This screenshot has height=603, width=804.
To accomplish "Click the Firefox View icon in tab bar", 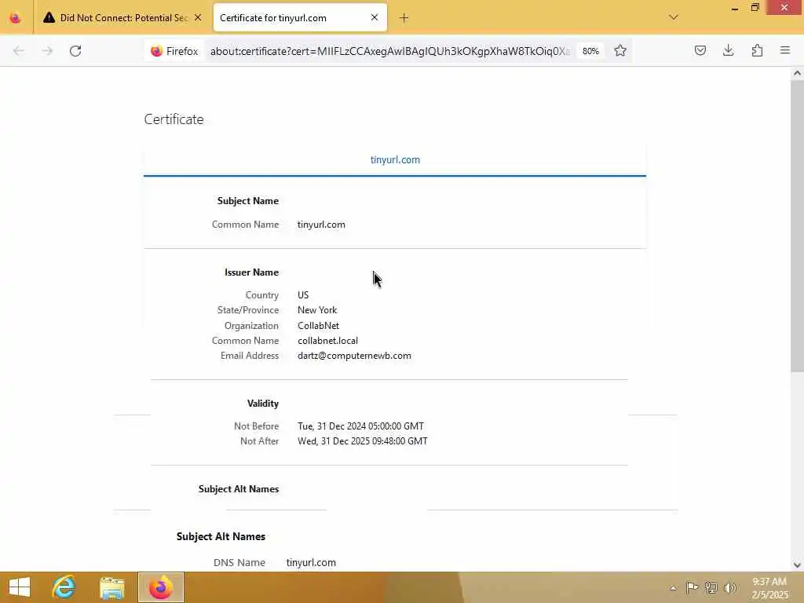I will coord(16,18).
